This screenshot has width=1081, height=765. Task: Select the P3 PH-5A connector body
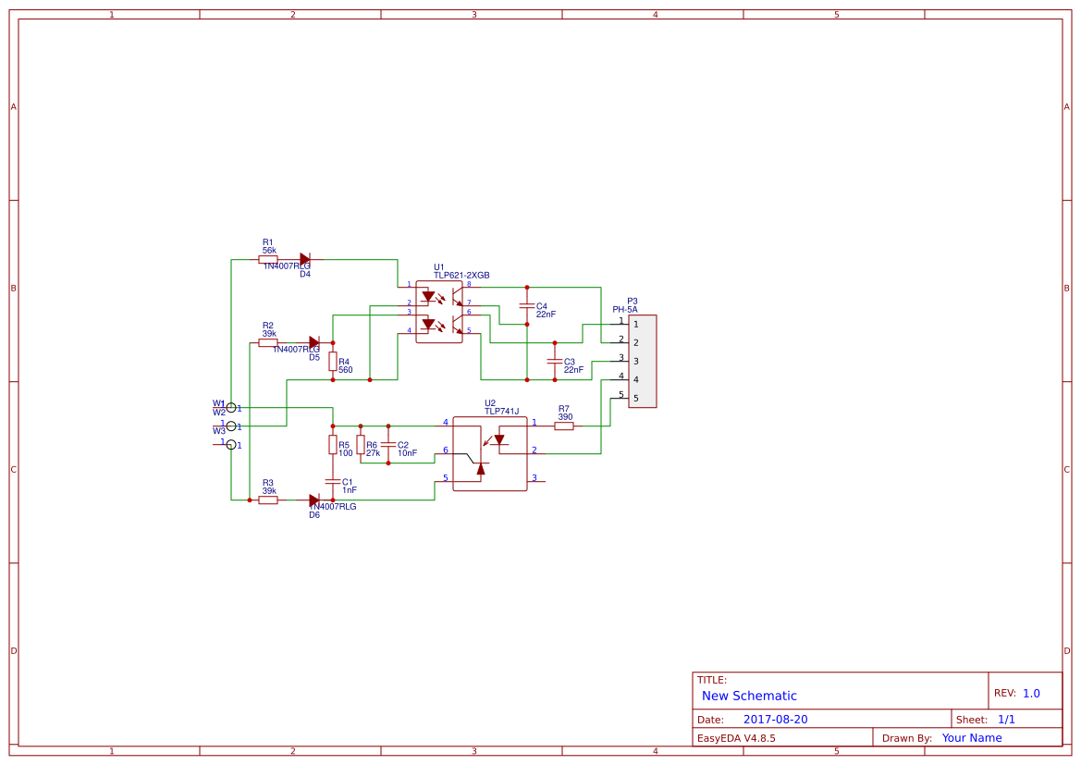pyautogui.click(x=643, y=361)
